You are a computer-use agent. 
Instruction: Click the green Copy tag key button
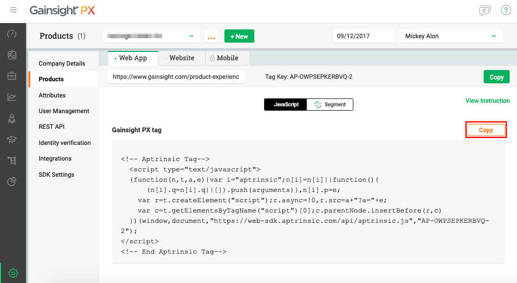pos(496,77)
